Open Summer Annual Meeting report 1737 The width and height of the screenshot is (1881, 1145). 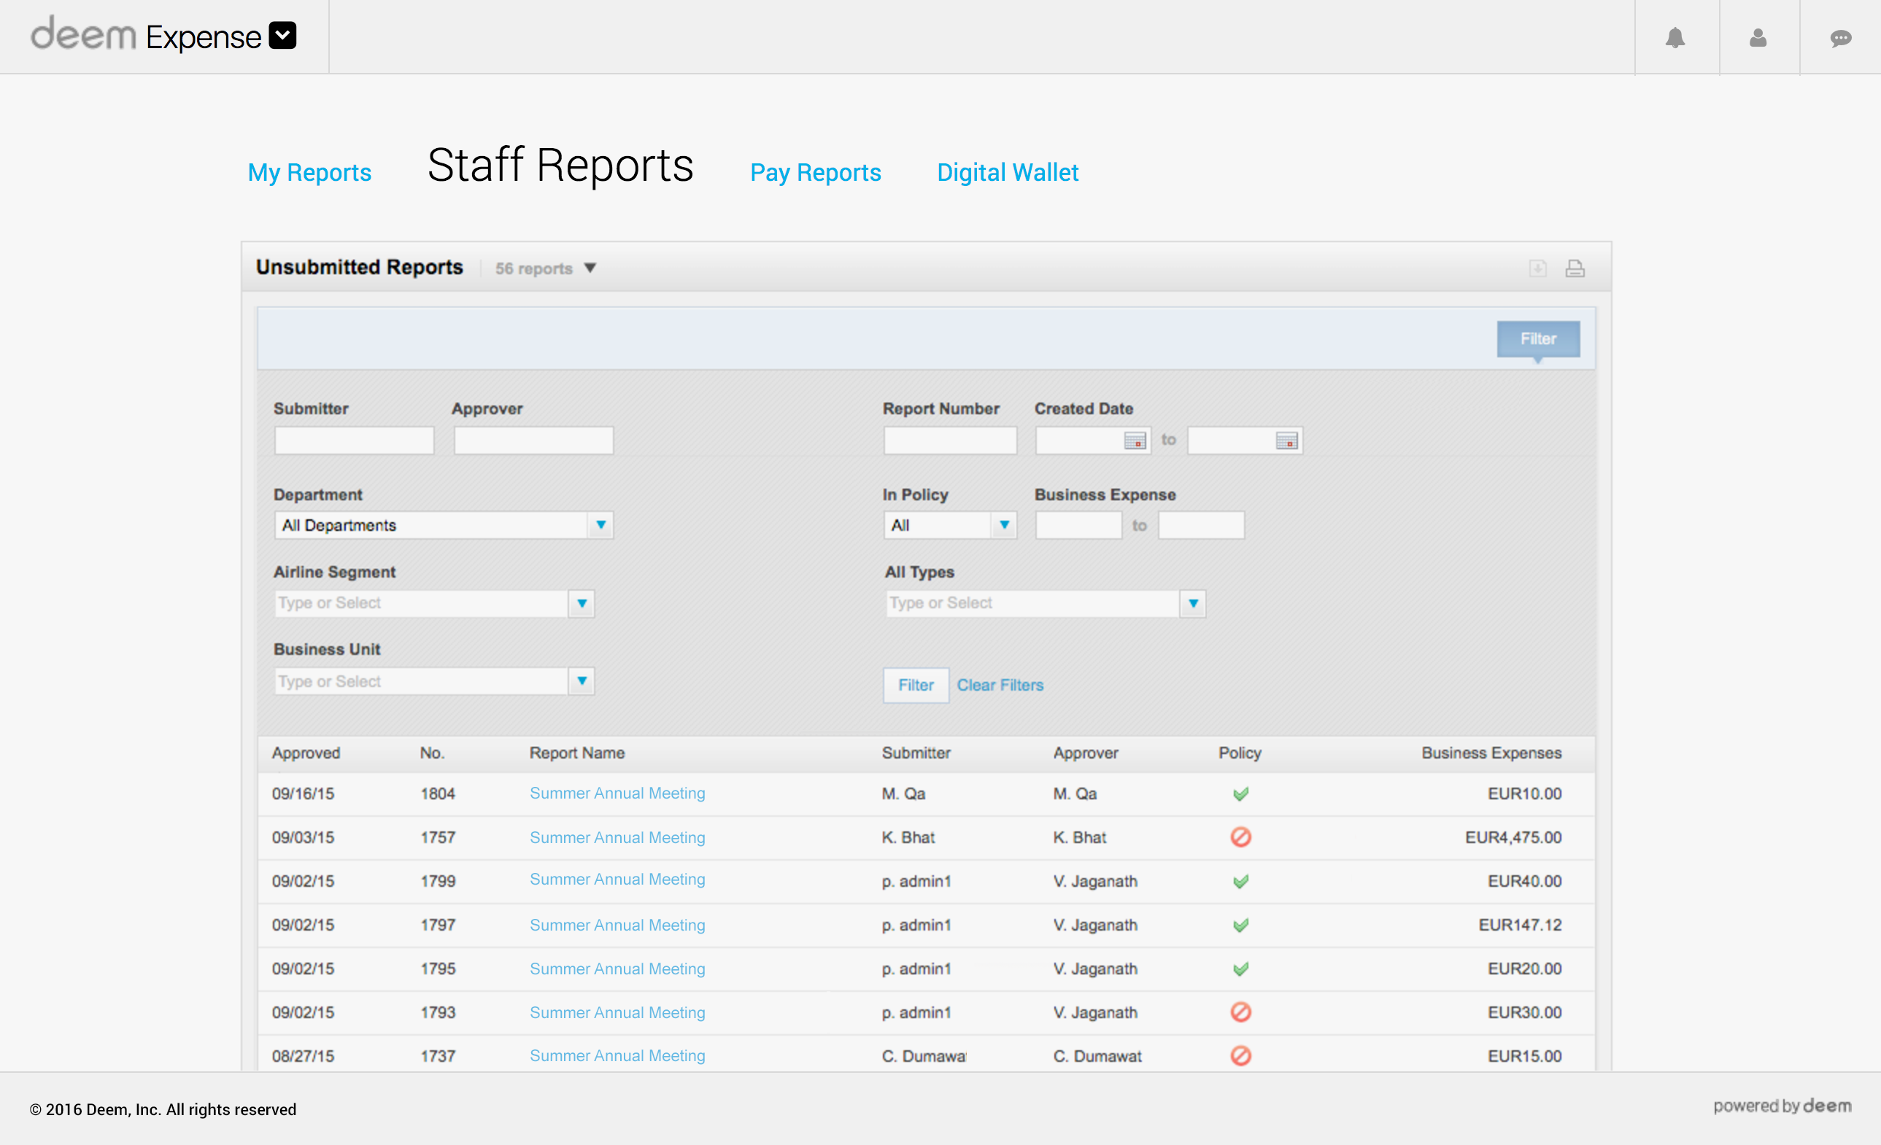[617, 1056]
